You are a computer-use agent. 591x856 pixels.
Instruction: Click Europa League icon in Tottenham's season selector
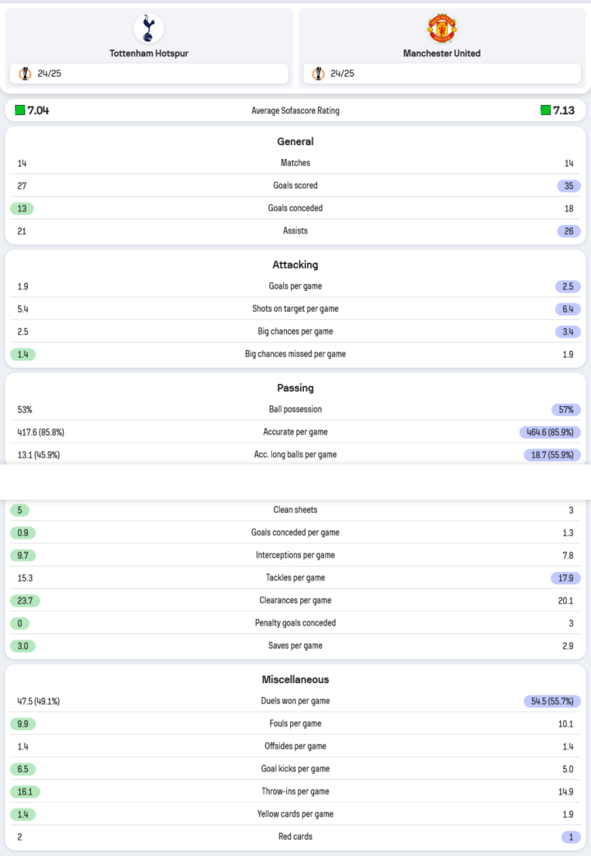pos(25,74)
